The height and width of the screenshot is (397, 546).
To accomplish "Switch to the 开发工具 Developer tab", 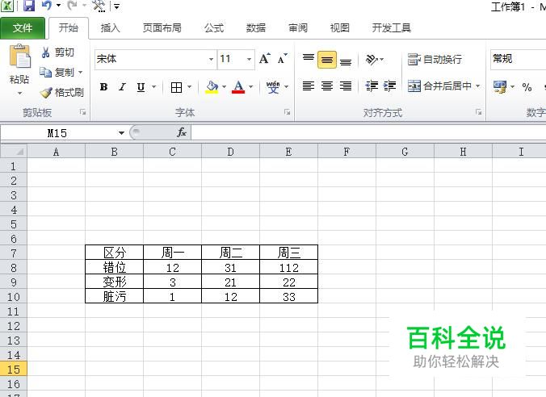I will tap(392, 27).
